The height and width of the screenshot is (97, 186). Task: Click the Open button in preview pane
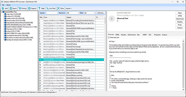point(180,13)
